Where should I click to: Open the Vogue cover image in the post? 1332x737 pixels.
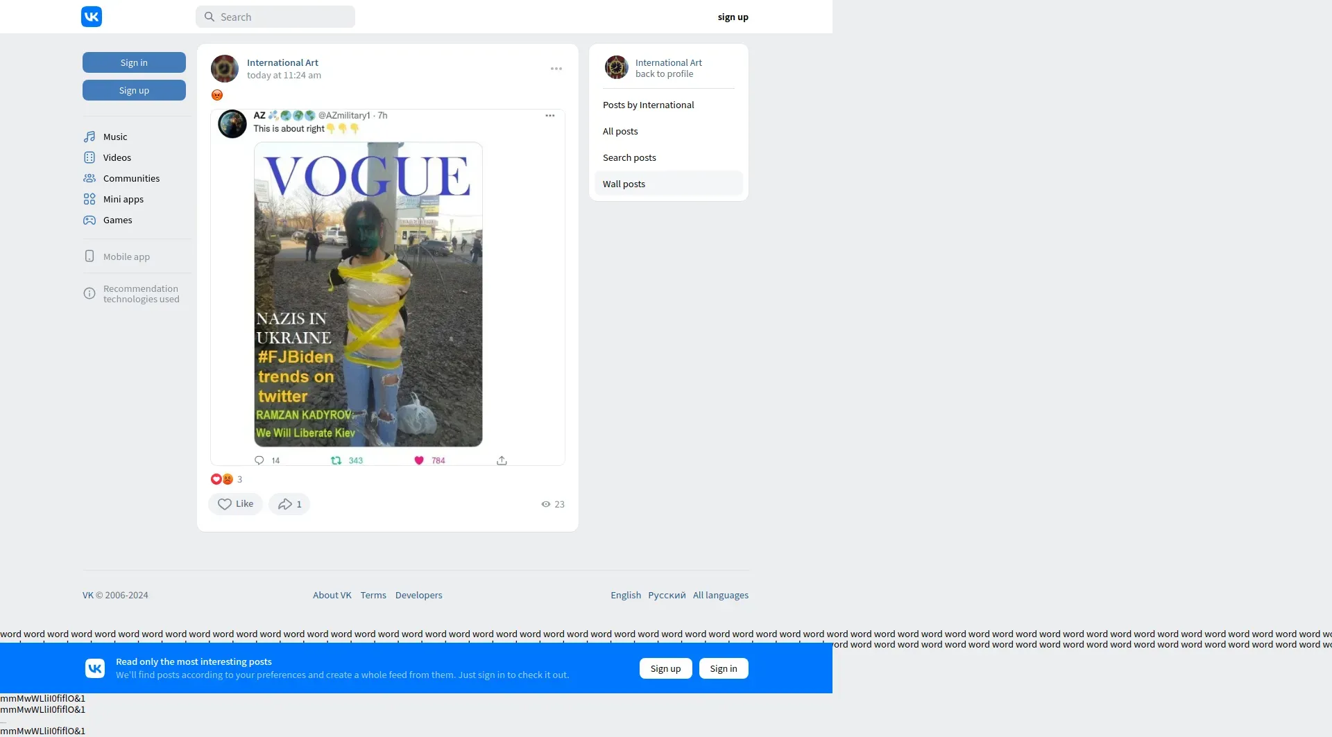tap(368, 294)
